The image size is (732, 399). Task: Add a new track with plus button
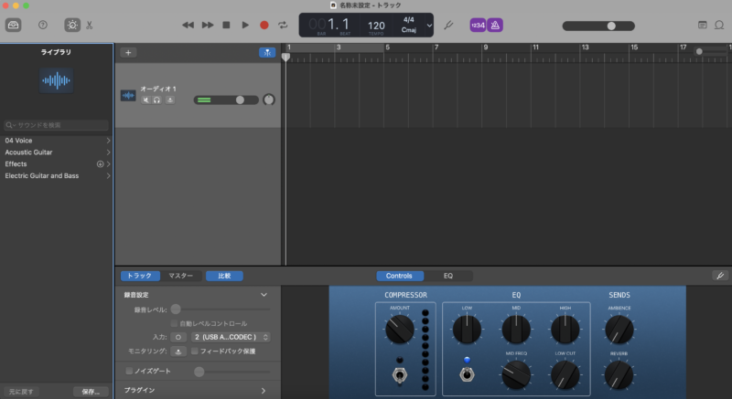[127, 52]
